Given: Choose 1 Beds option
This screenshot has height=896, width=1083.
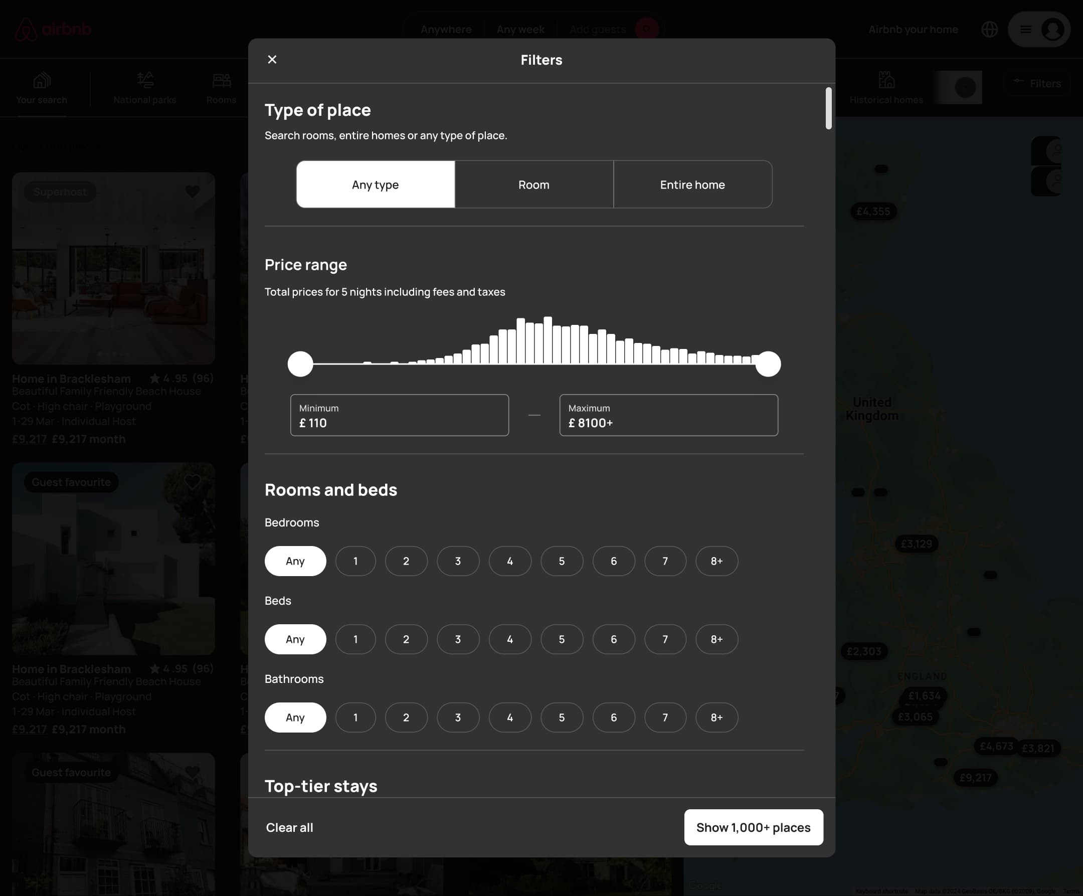Looking at the screenshot, I should [x=355, y=639].
